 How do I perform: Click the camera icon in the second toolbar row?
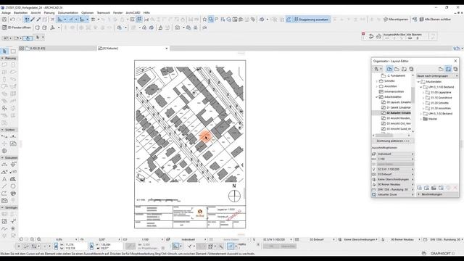point(177,28)
